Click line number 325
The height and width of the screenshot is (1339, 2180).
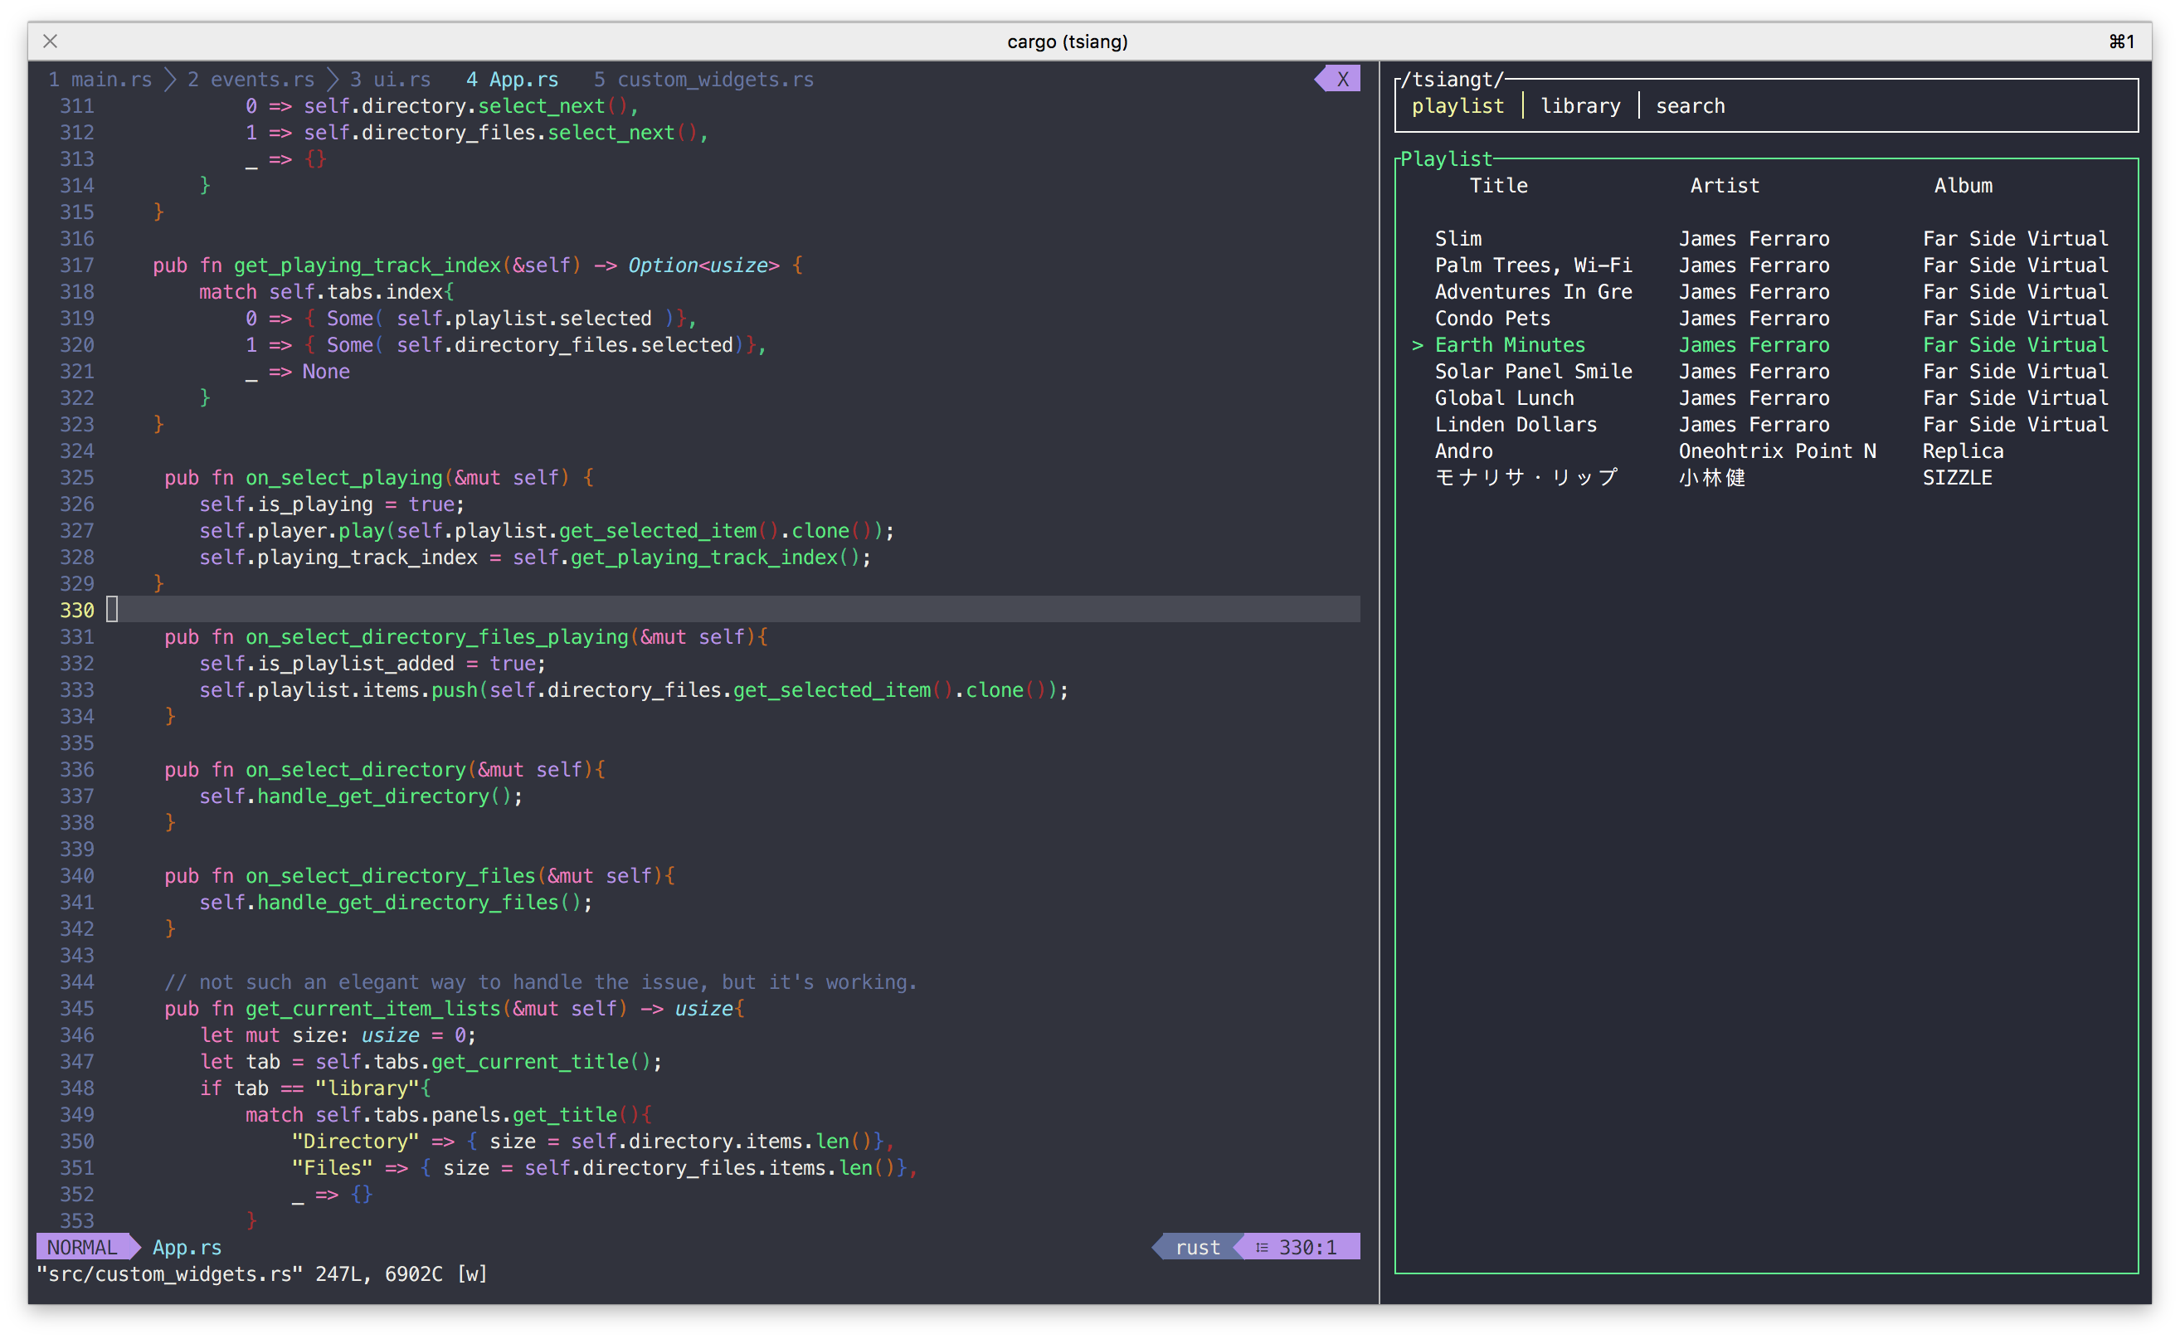pos(77,478)
